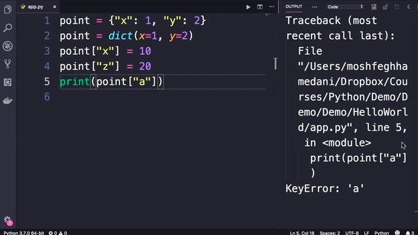
Task: Select Python 3.7.0 64-bit interpreter
Action: tap(24, 233)
